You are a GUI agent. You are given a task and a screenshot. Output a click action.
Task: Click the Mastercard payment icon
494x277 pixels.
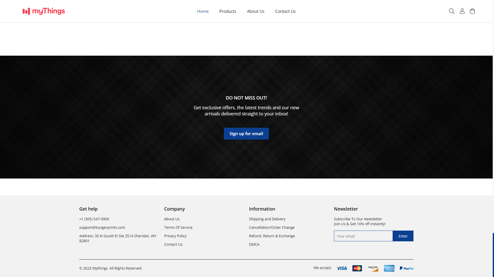357,268
